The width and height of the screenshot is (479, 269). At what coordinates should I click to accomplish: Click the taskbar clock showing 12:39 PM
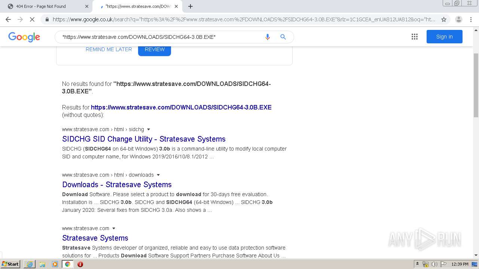click(460, 264)
